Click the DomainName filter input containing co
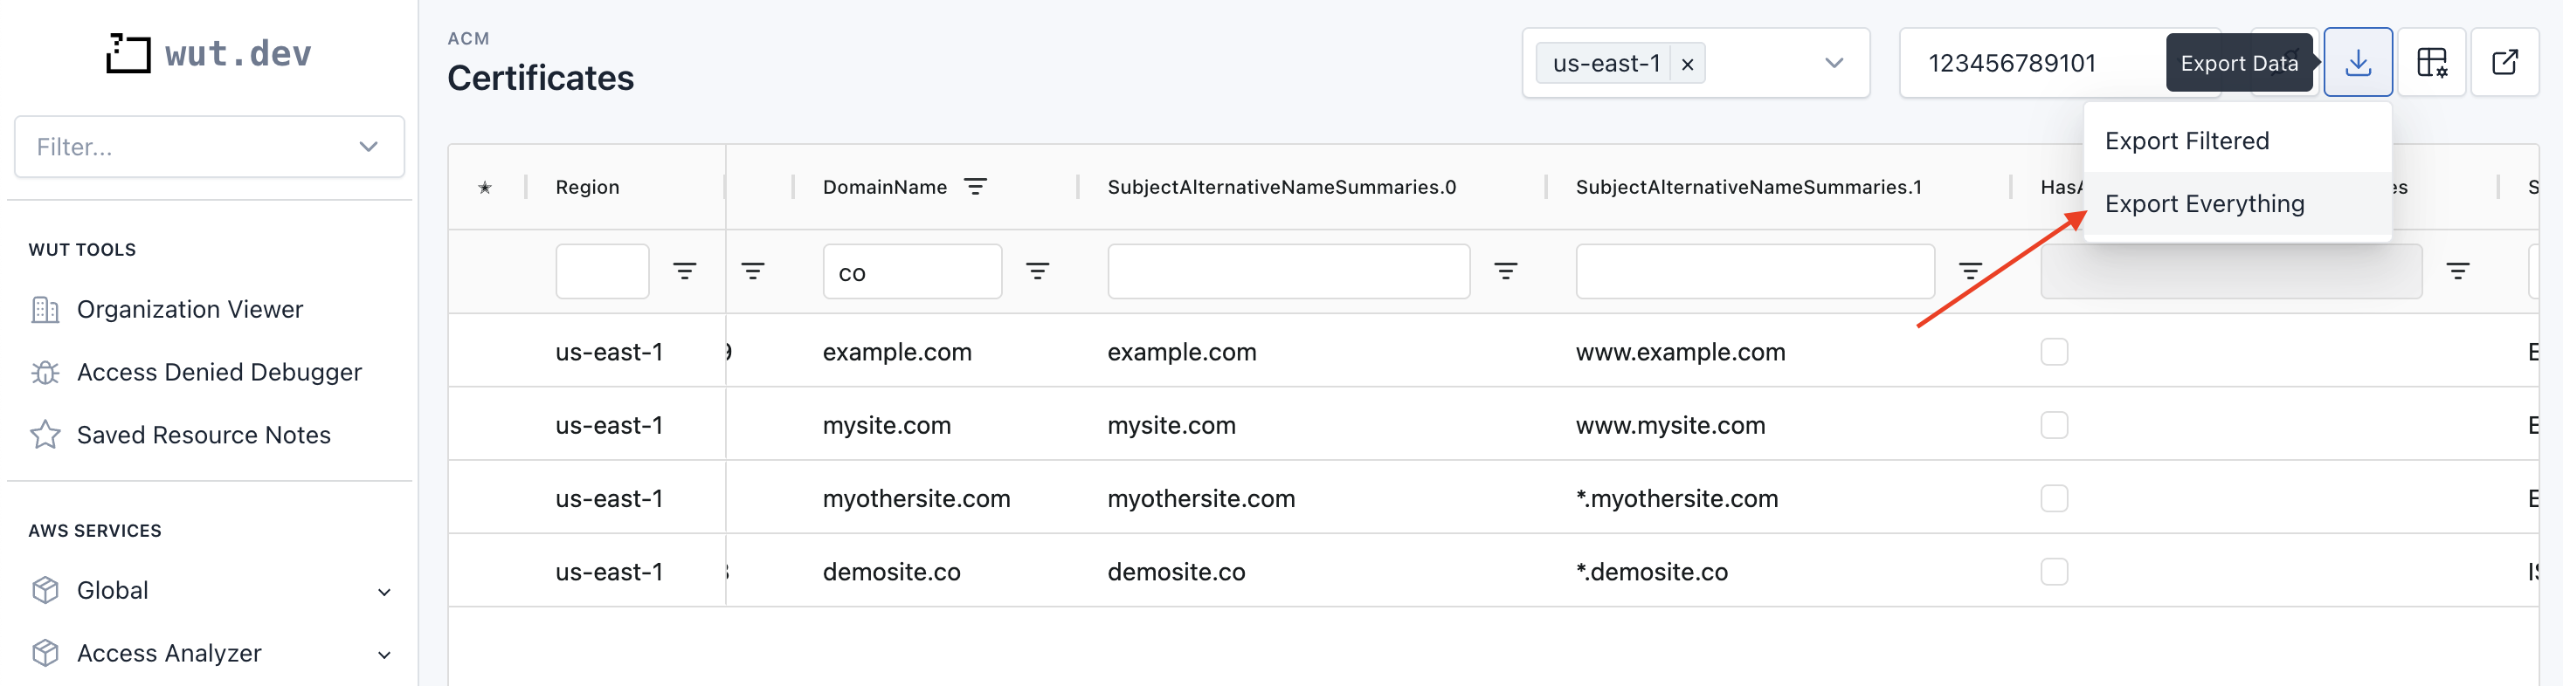The image size is (2563, 686). pos(911,271)
